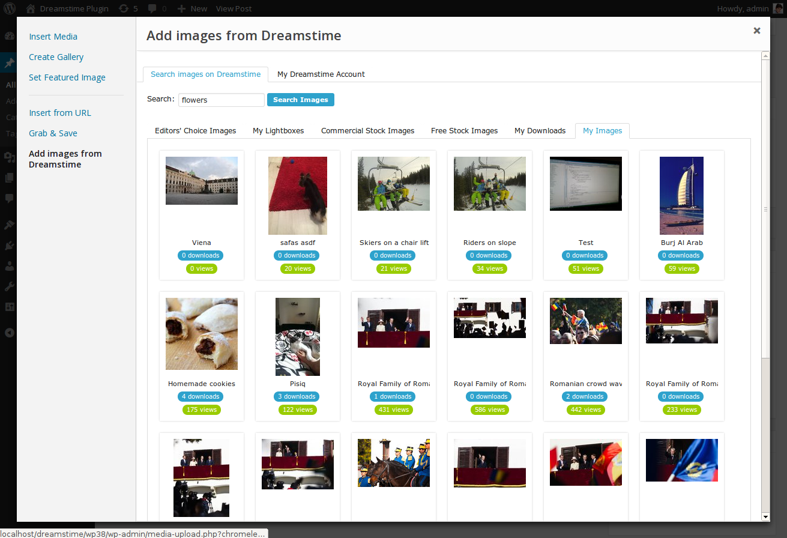Open the updates icon showing 5

(x=124, y=8)
